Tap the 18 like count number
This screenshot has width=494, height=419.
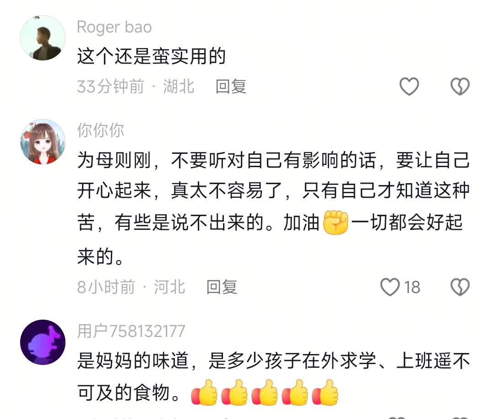point(412,287)
